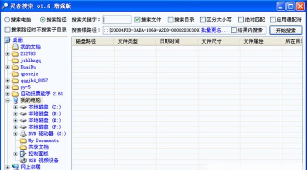The height and width of the screenshot is (170, 307).
Task: Click the 搜索根路径 root path field
Action: click(151, 30)
